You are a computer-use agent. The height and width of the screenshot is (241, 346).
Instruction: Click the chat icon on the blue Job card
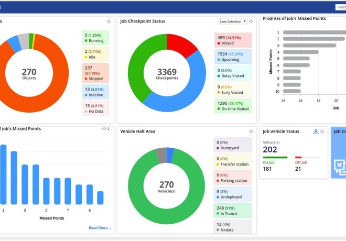[x=339, y=167]
